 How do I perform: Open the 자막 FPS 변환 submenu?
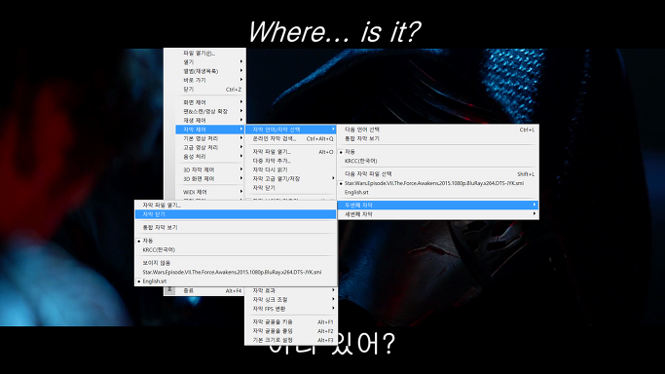point(291,309)
